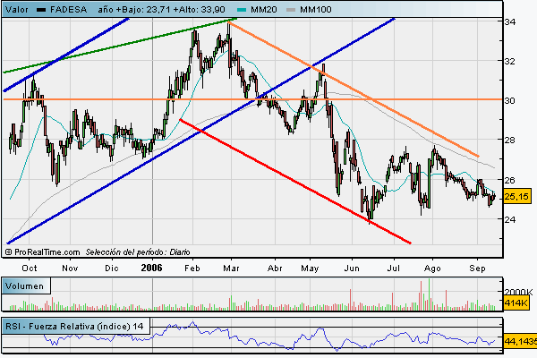Screen dimensions: 537x358
Task: Click the 'año +Bajo: 23,71 +Alto: 33,90' text
Action: pos(162,10)
